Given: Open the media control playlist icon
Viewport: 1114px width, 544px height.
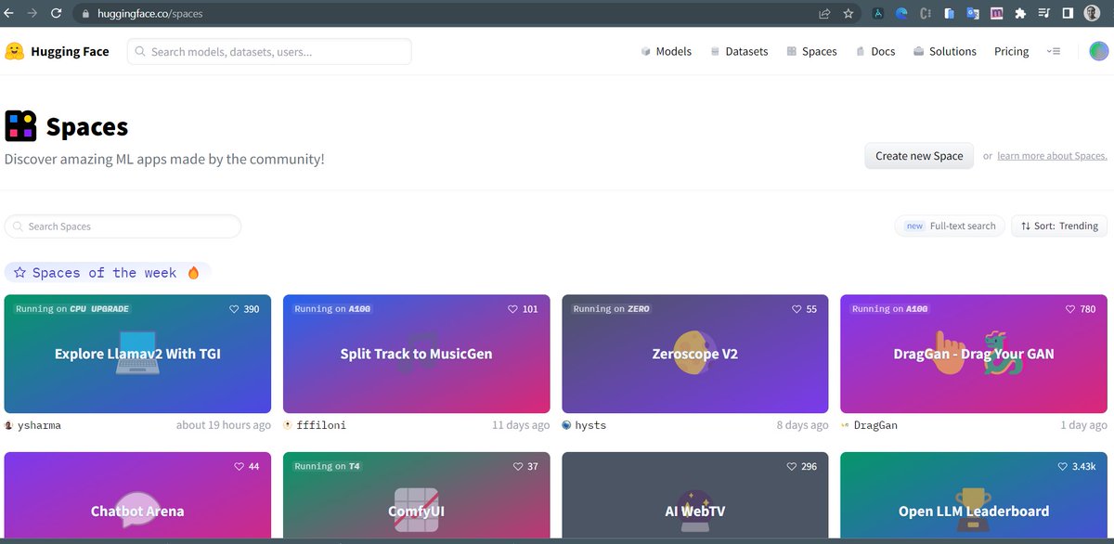Looking at the screenshot, I should [x=1043, y=14].
